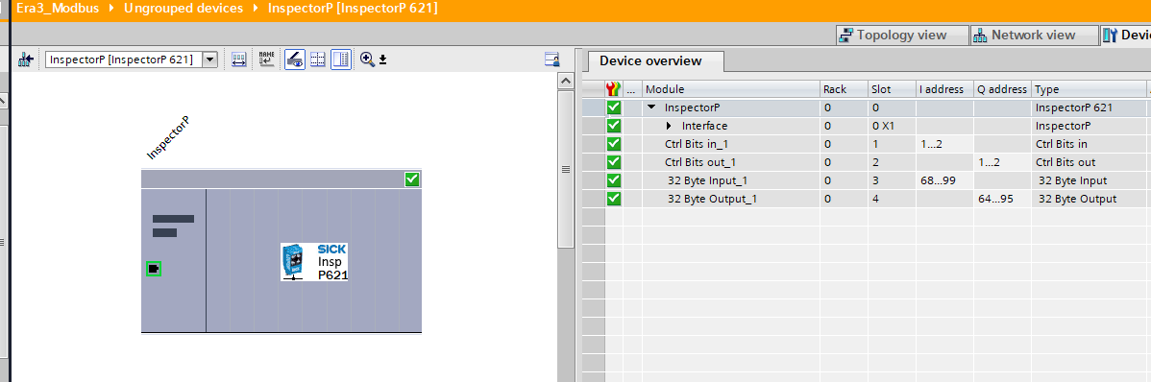Switch to Topology view tab
The height and width of the screenshot is (382, 1151).
(x=901, y=36)
